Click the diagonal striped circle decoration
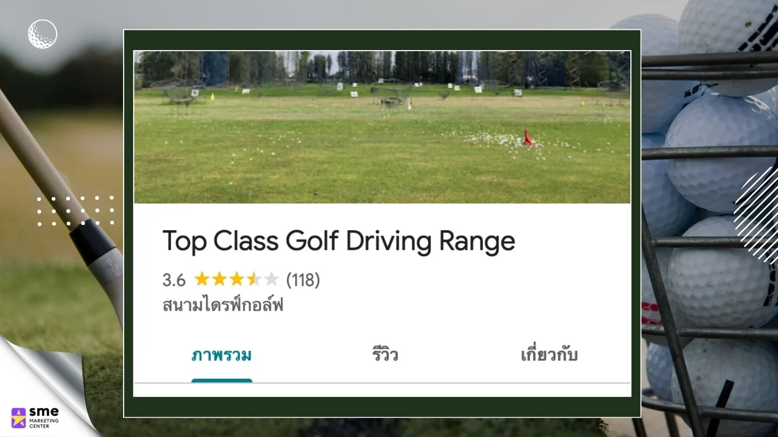The image size is (778, 437). click(757, 213)
